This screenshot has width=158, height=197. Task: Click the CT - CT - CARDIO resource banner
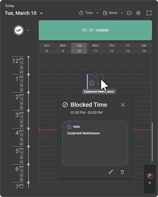(x=95, y=30)
